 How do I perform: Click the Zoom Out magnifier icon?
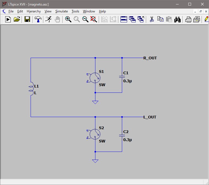[85, 19]
